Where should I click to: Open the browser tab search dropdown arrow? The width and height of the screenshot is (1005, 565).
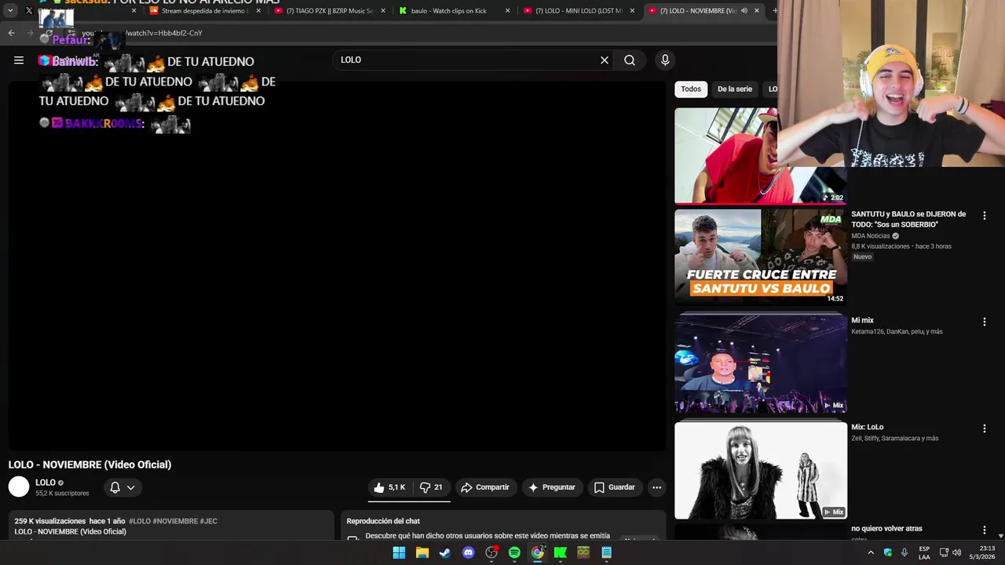pos(10,11)
